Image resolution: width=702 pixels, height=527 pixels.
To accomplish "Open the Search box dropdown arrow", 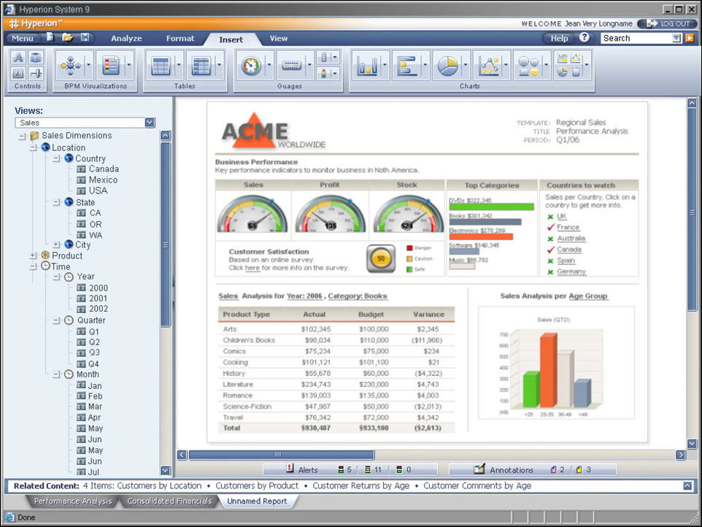I will 676,39.
